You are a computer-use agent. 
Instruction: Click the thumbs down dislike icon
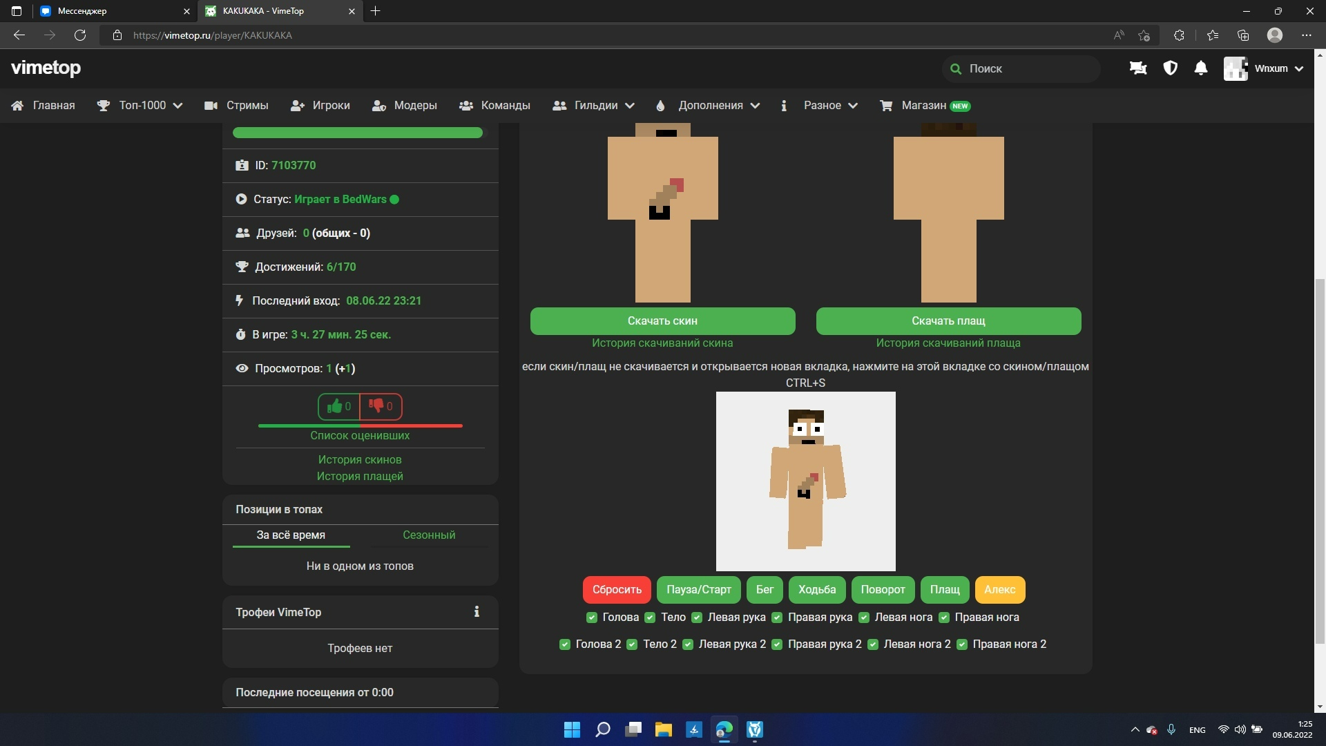(376, 406)
